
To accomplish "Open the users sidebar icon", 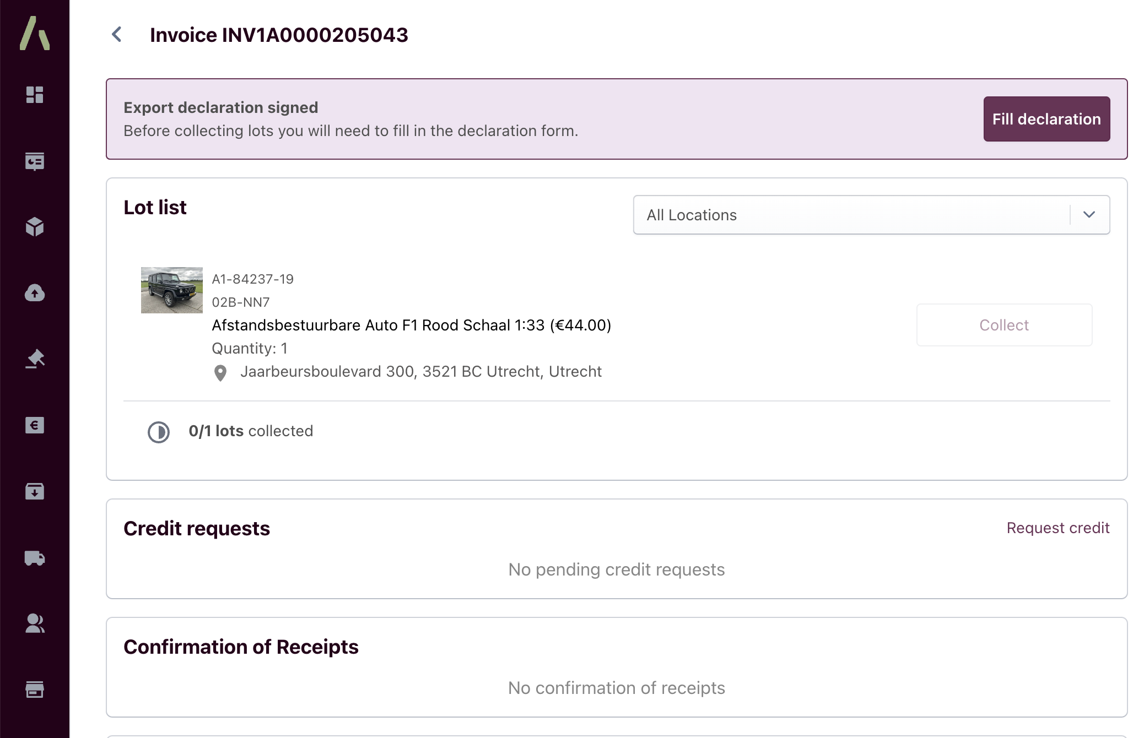I will pos(35,623).
